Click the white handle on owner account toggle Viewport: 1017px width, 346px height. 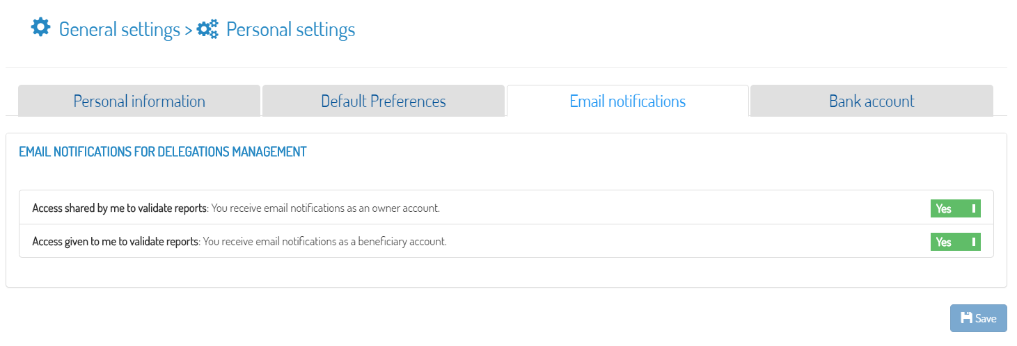973,208
